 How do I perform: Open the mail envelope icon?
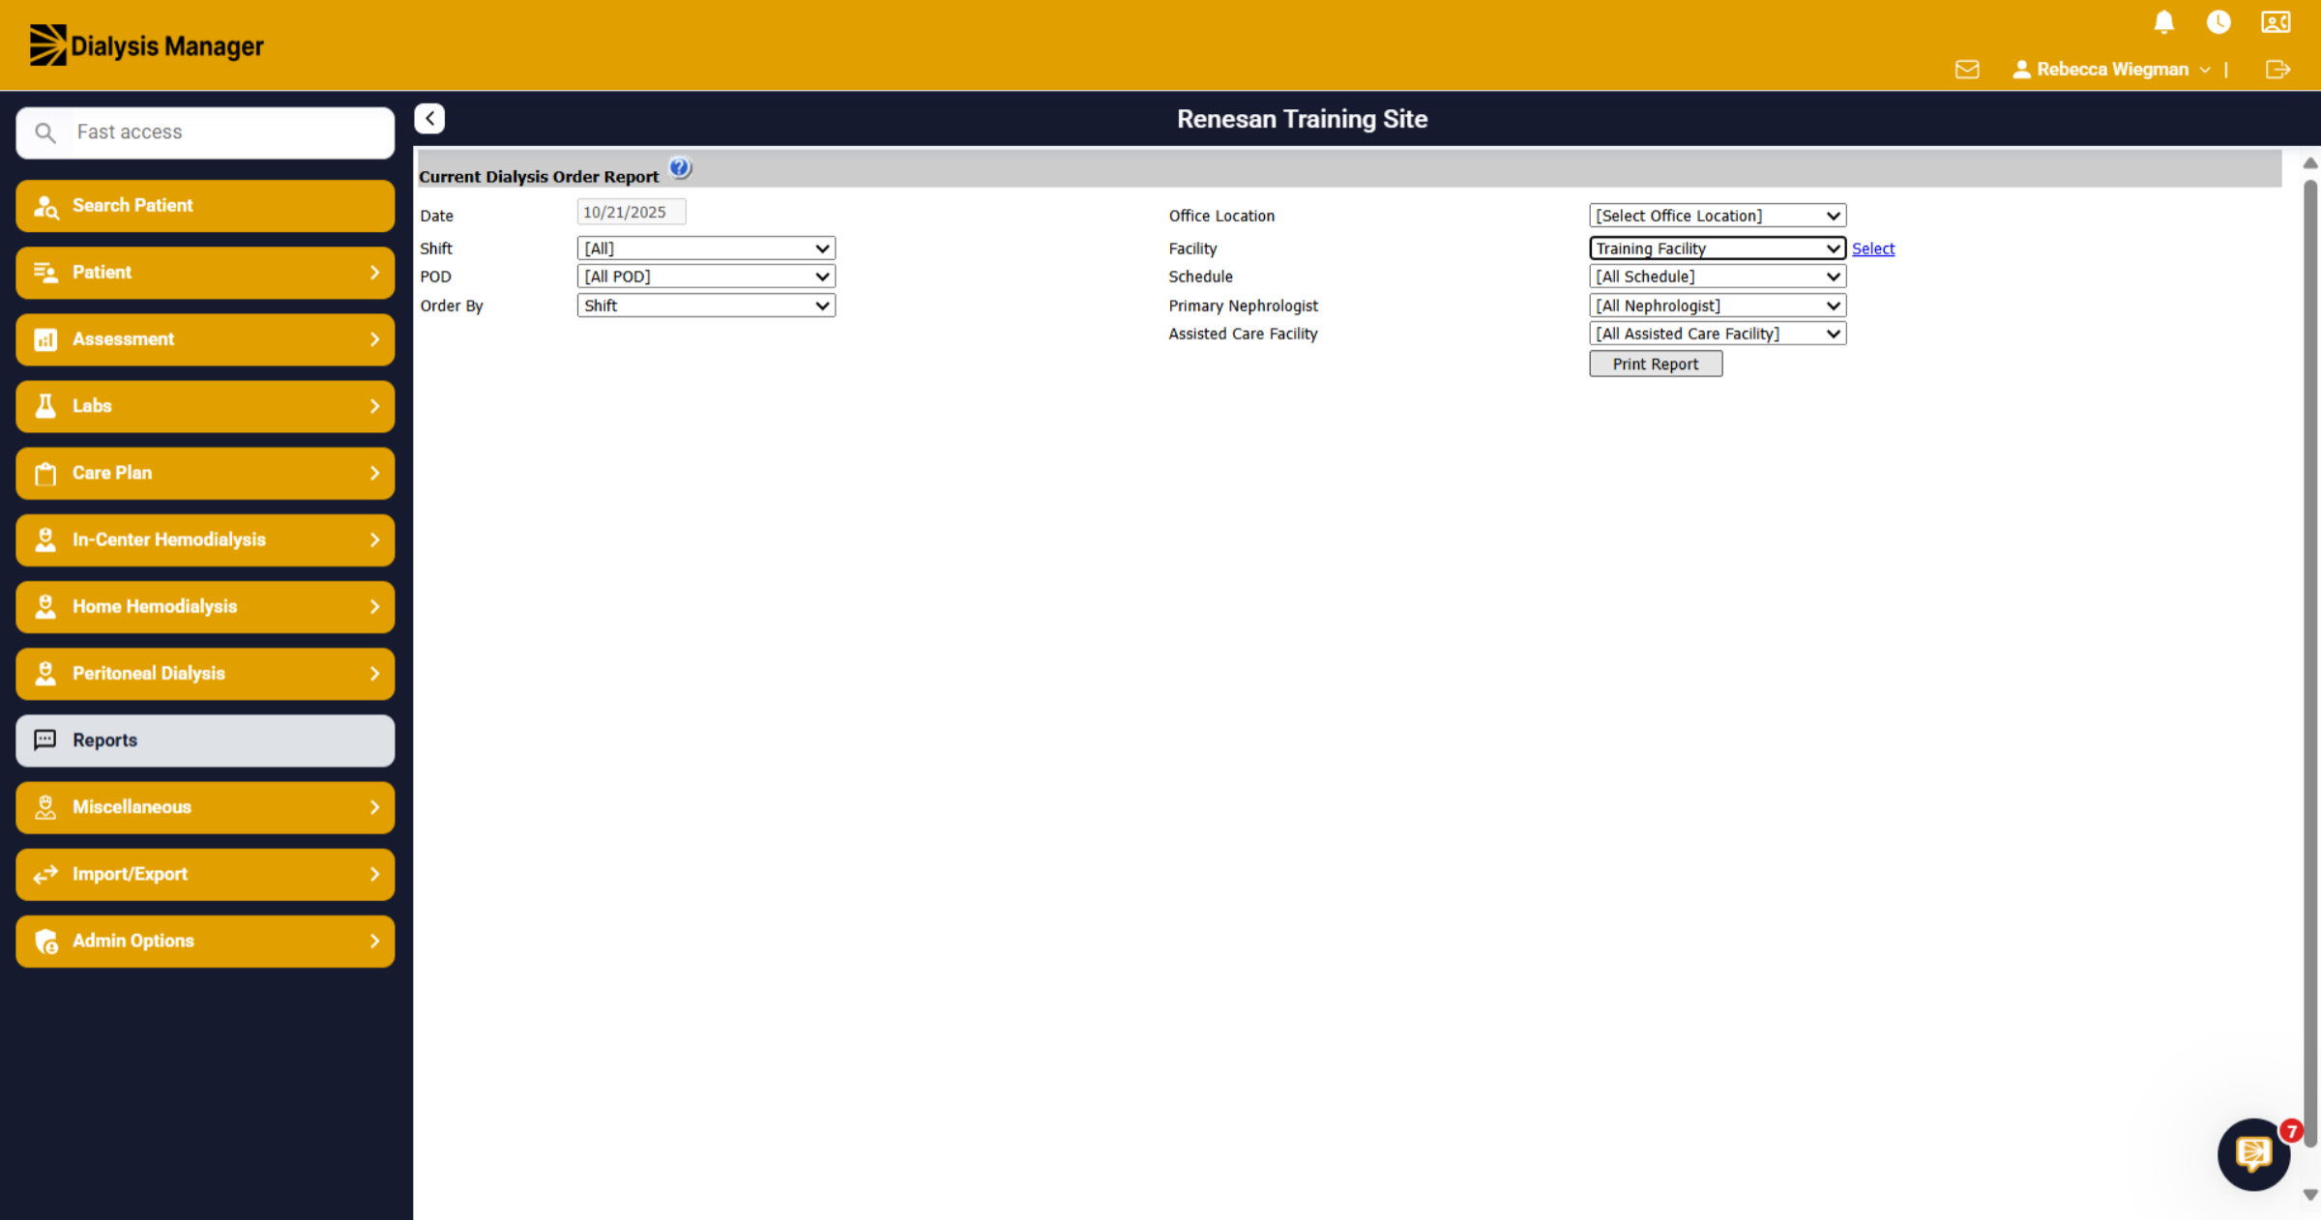(1967, 70)
